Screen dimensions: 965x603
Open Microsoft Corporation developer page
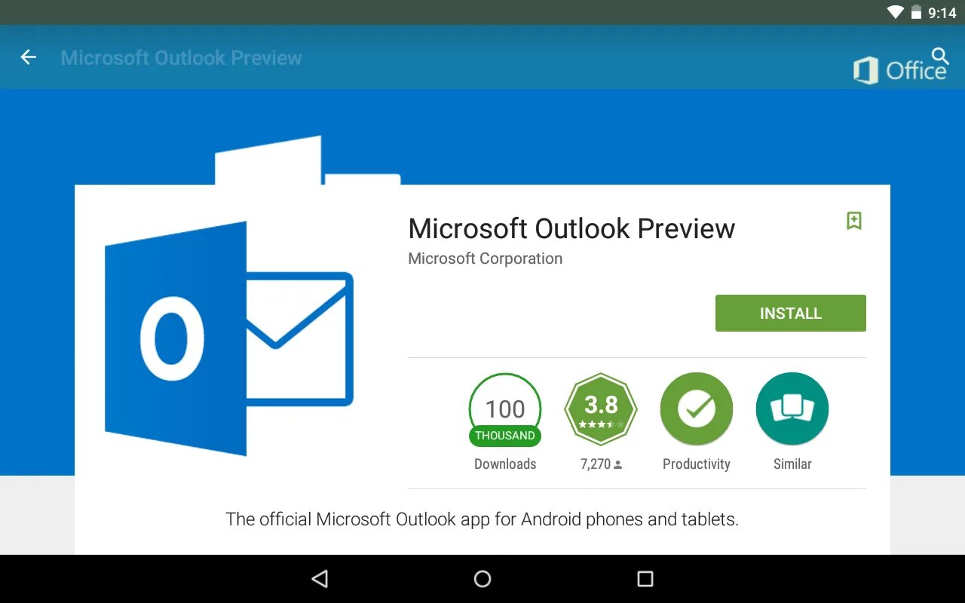coord(485,259)
